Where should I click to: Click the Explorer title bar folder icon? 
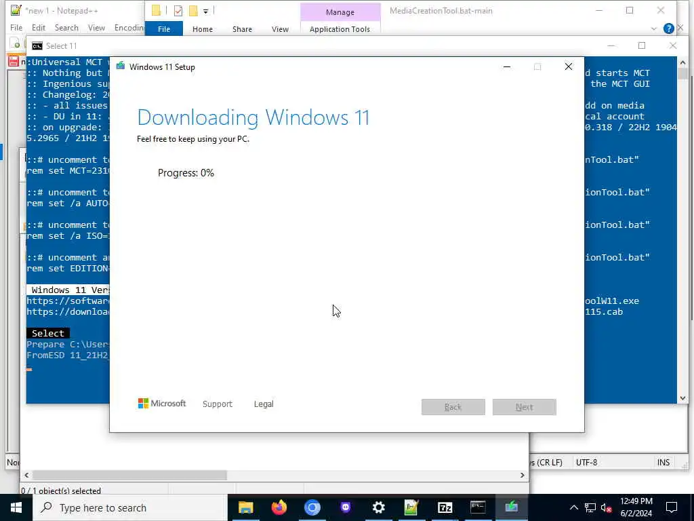click(156, 11)
